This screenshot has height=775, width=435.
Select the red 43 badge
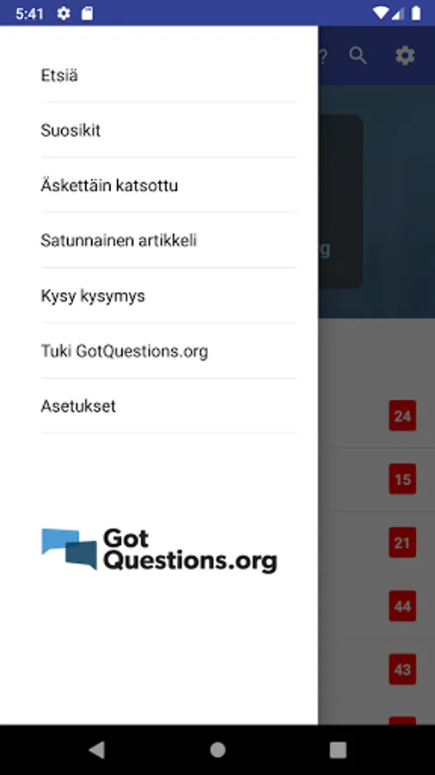[x=402, y=669]
